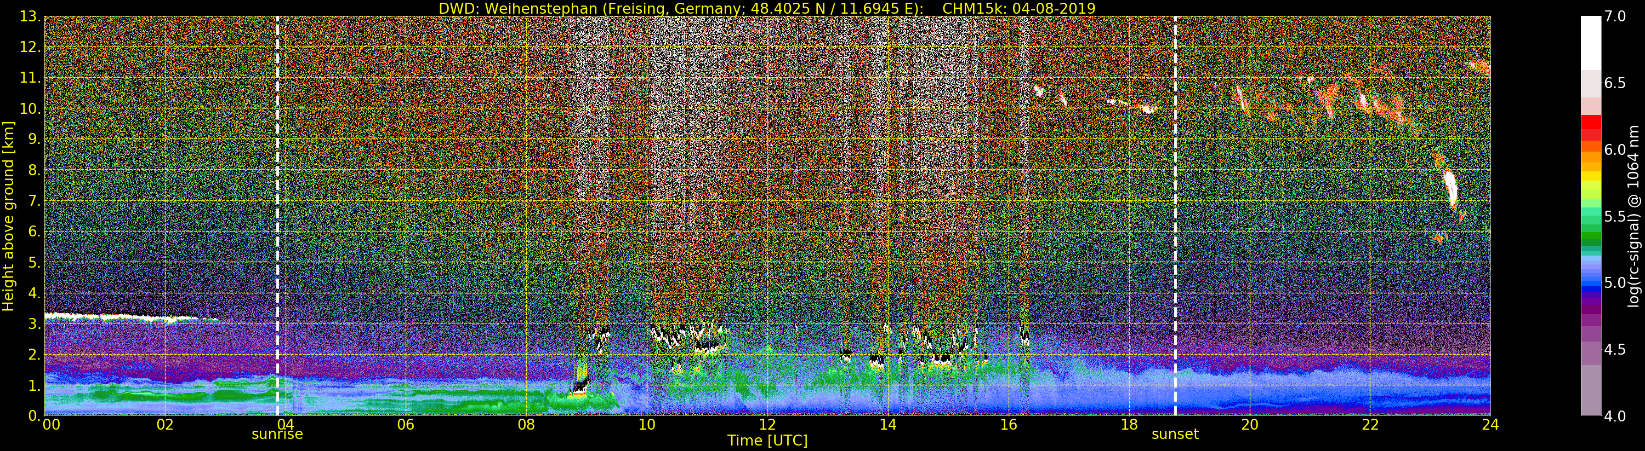Select the "04" time axis tick label

point(286,425)
